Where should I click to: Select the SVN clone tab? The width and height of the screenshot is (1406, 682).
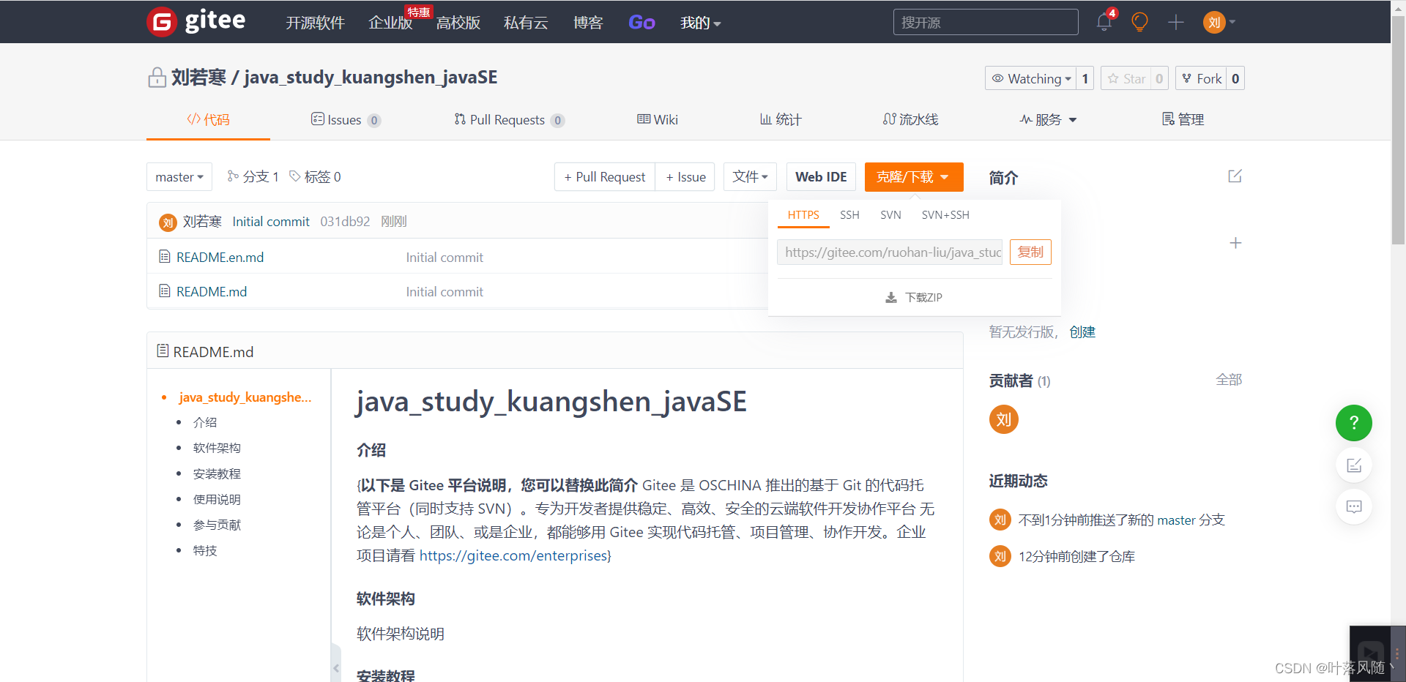coord(890,215)
